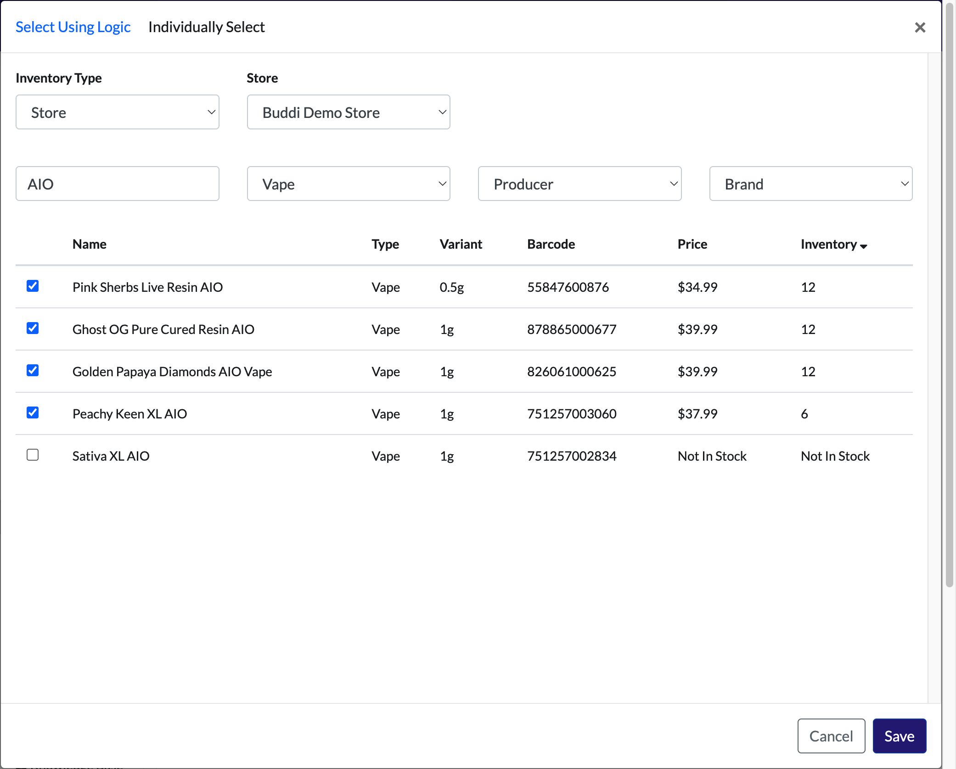Image resolution: width=956 pixels, height=769 pixels.
Task: Check the Sativa XL AIO checkbox
Action: tap(33, 455)
